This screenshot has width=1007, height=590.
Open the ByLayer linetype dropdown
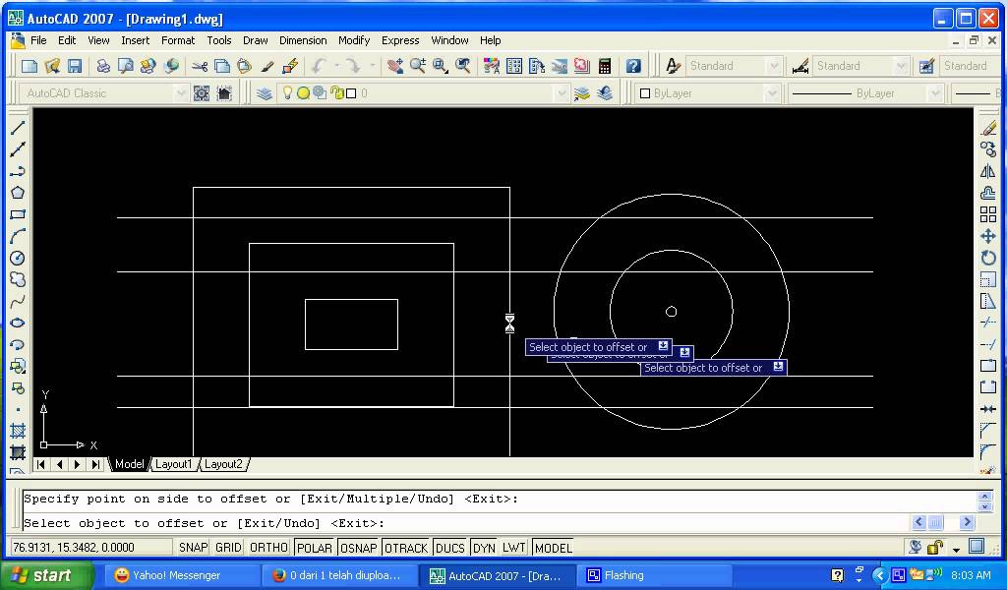[935, 93]
